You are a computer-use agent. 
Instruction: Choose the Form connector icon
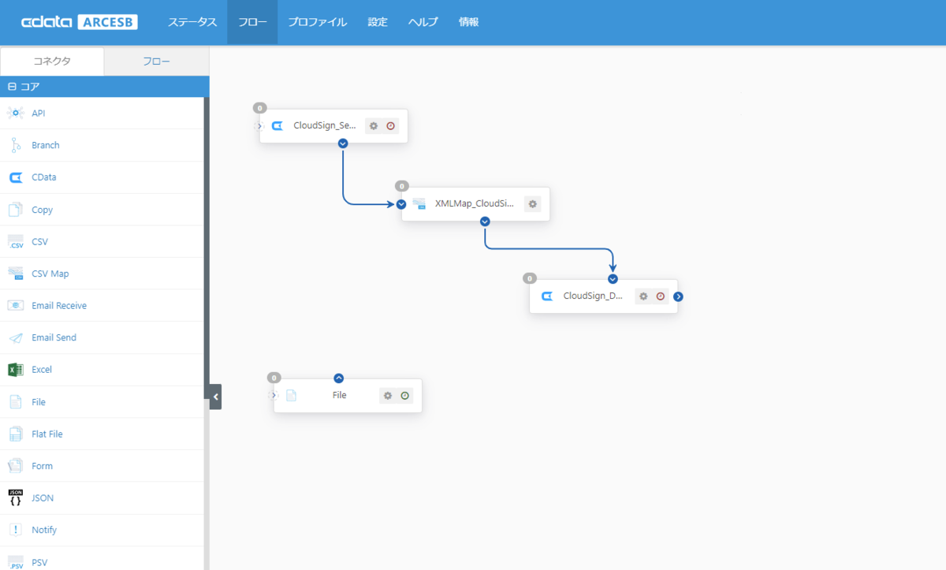click(x=16, y=466)
